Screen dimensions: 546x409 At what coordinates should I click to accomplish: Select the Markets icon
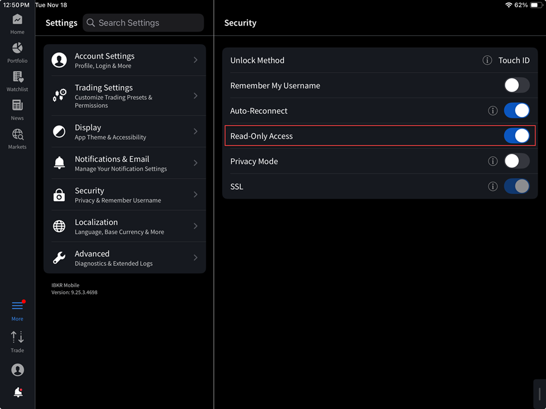coord(17,135)
